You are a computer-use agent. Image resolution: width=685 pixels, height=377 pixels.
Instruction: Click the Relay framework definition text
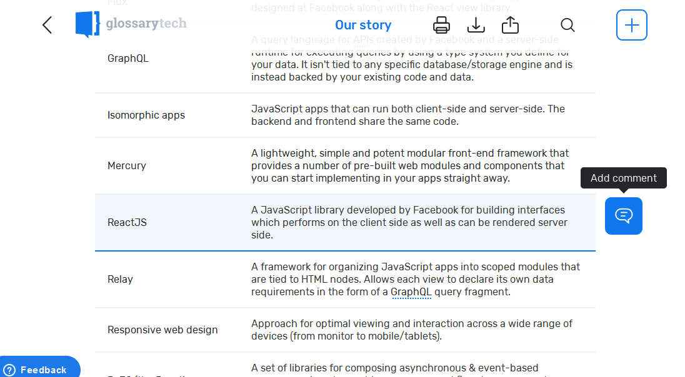416,279
